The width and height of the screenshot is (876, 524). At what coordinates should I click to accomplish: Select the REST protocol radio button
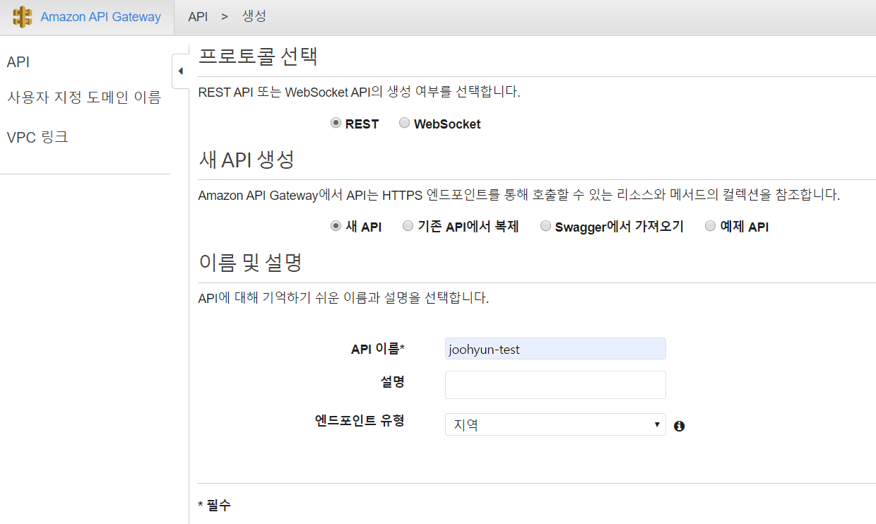coord(336,123)
